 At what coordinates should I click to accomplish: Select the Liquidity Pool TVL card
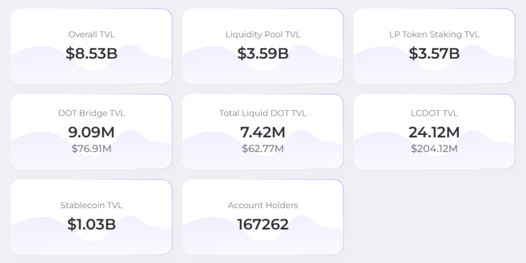263,46
